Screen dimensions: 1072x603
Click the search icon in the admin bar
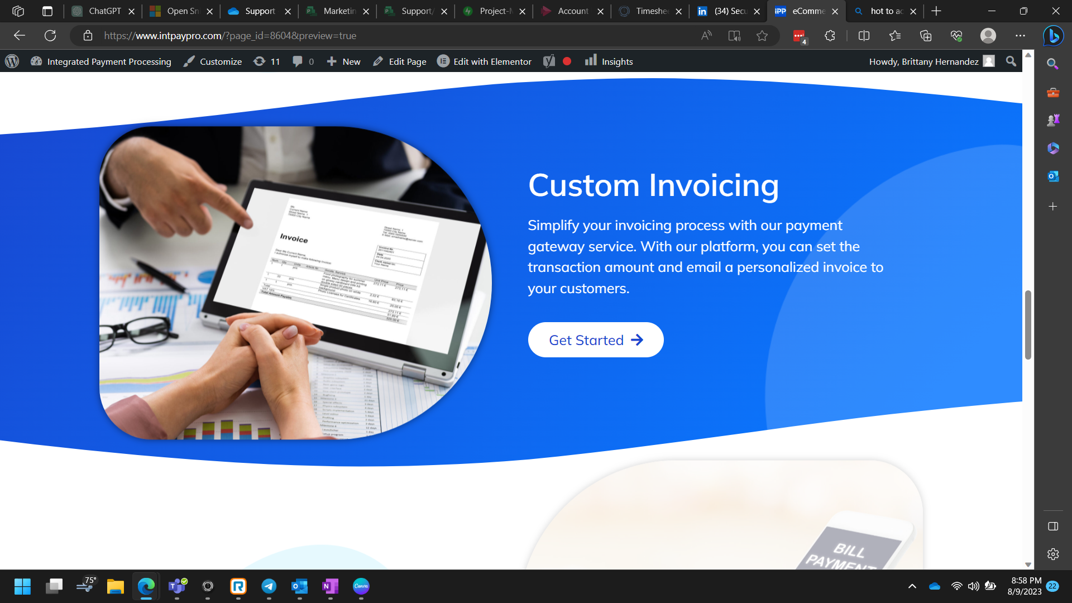point(1011,61)
